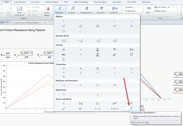This screenshot has width=183, height=126.
Task: Open the Plots ribbon tab
Action: tap(66, 2)
